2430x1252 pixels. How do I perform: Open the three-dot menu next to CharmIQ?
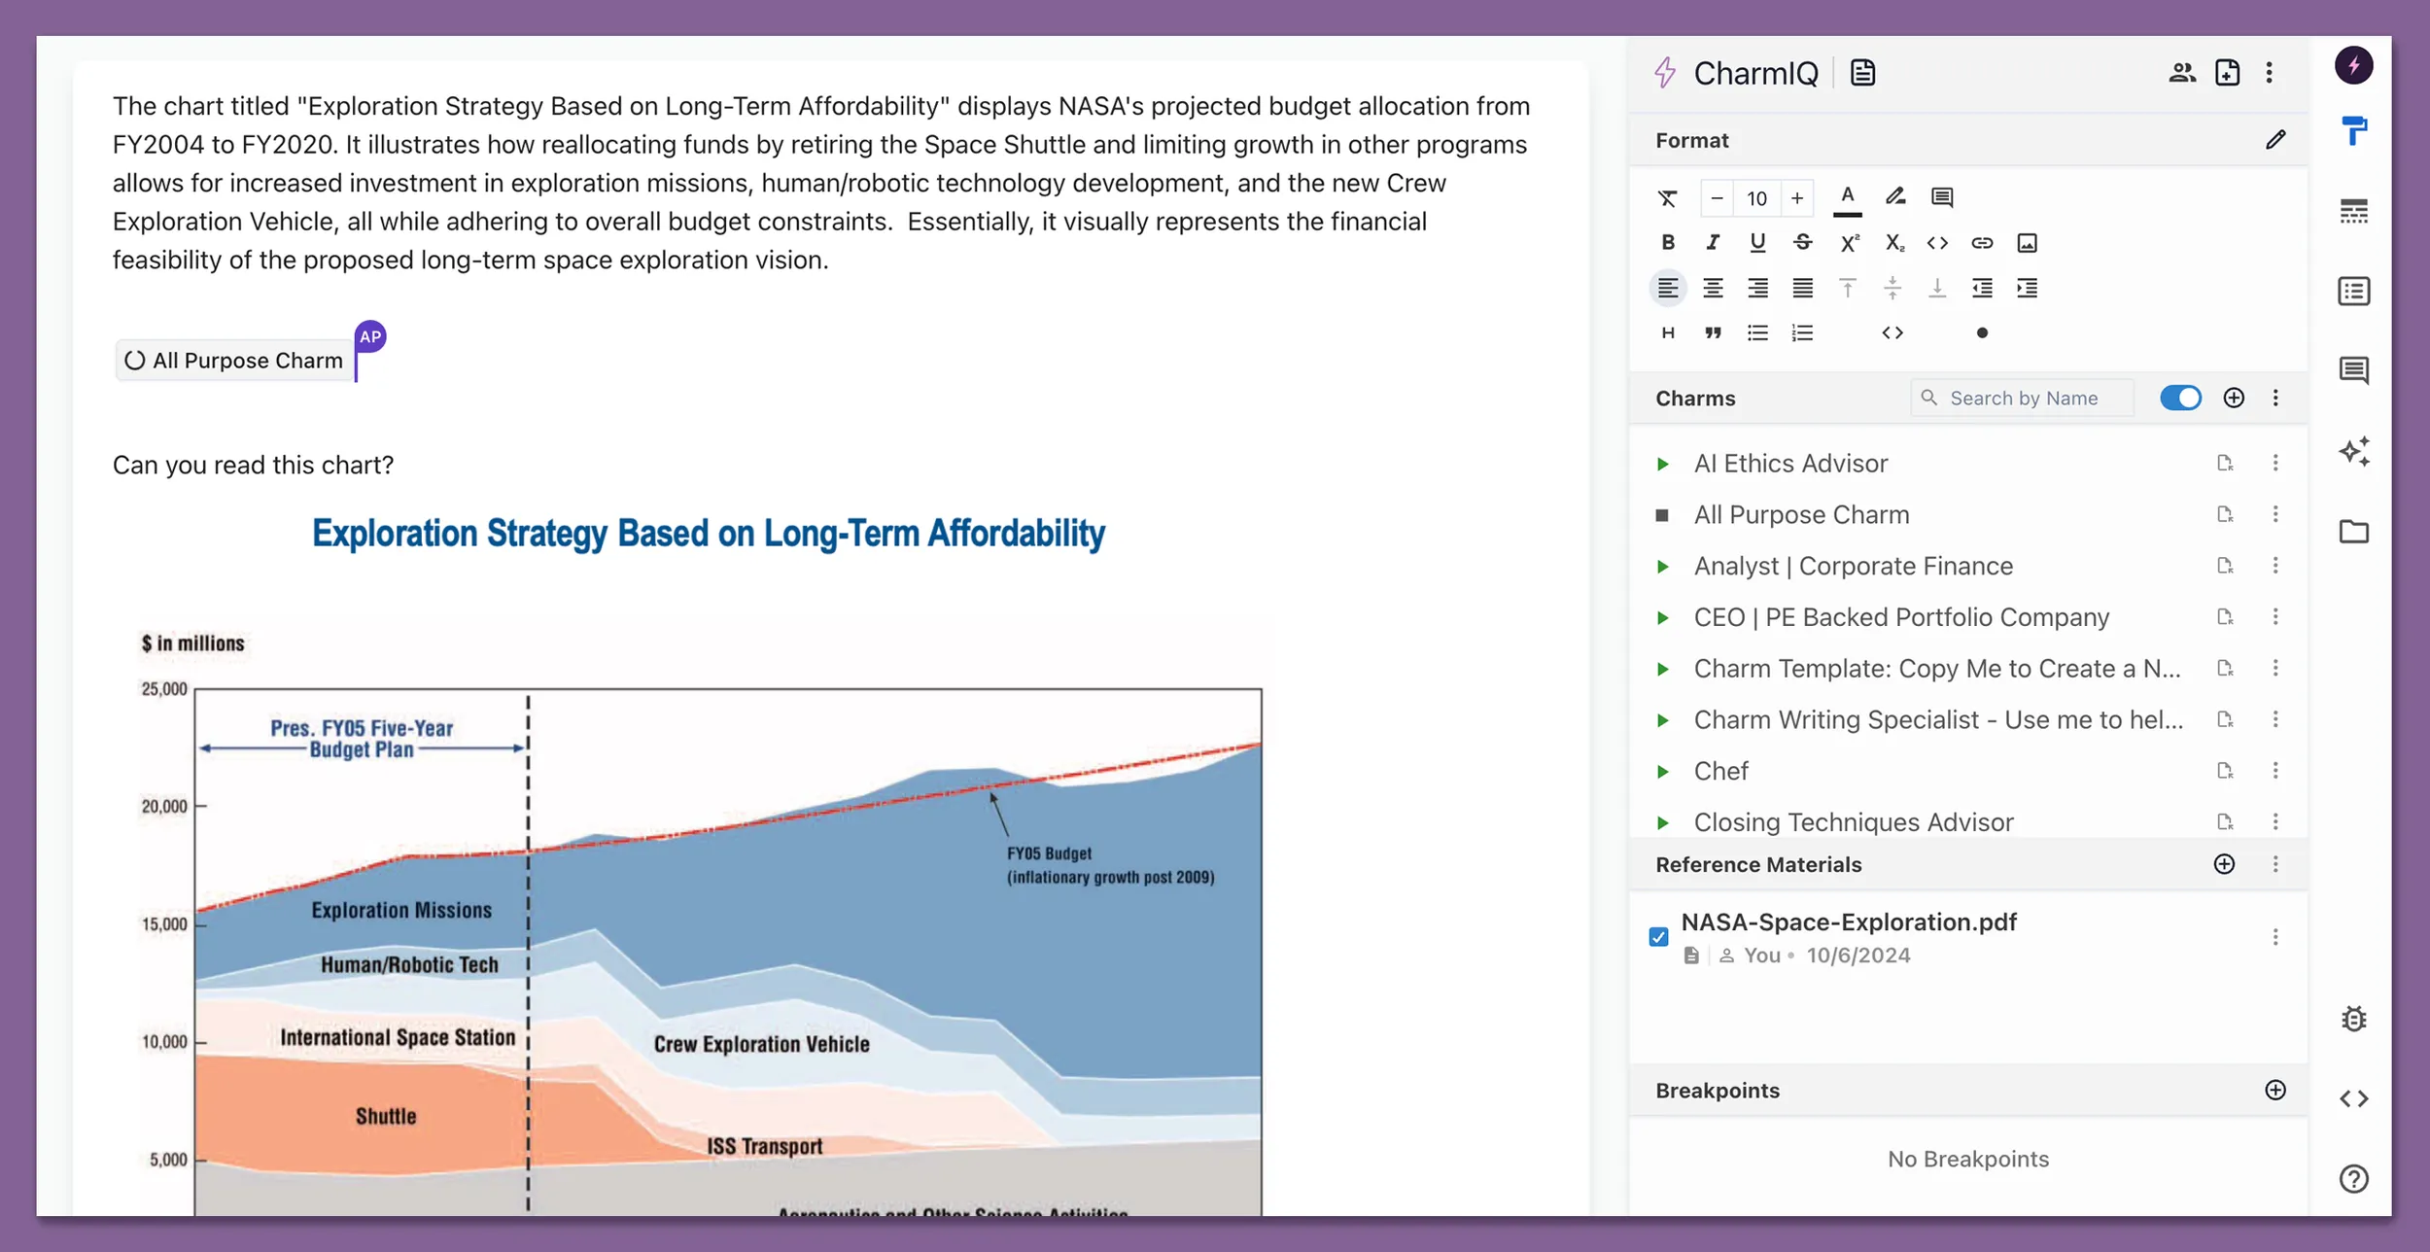pyautogui.click(x=2269, y=72)
